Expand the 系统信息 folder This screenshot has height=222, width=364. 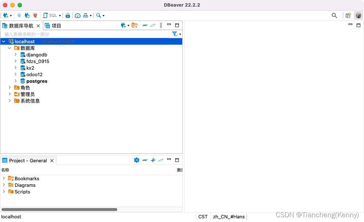tap(10, 100)
